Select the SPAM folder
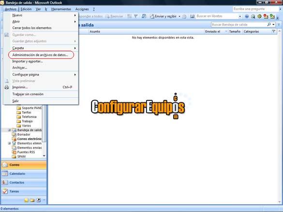The width and height of the screenshot is (283, 212). click(x=18, y=156)
